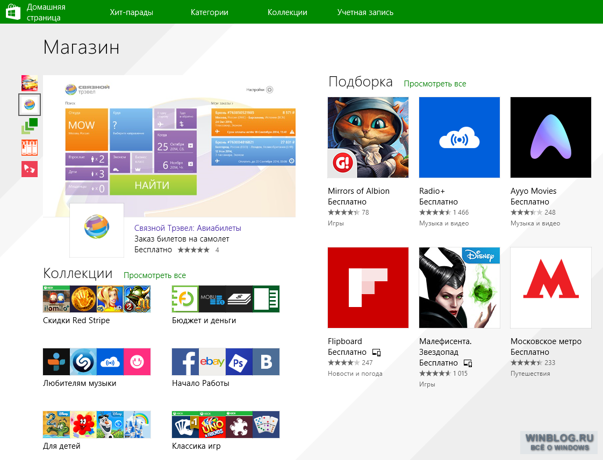Click the Ayyo Movies title text

pyautogui.click(x=533, y=191)
